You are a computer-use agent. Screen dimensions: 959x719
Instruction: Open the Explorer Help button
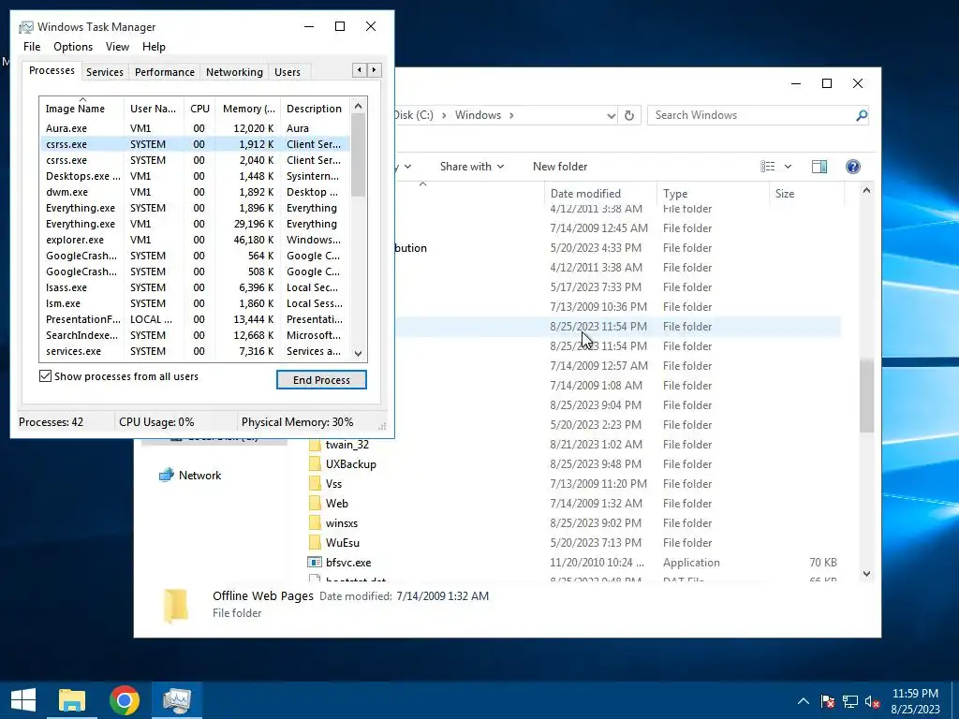pos(852,167)
